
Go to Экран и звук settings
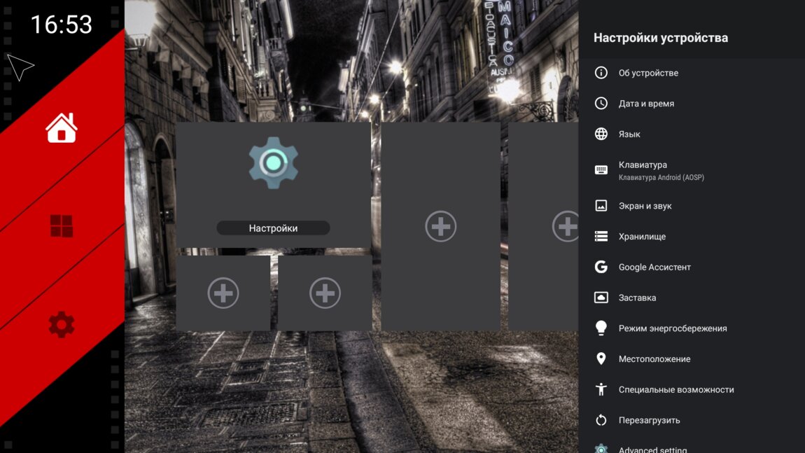pos(645,206)
